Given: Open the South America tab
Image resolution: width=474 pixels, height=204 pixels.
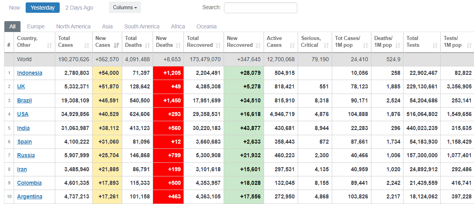Looking at the screenshot, I should click(142, 26).
